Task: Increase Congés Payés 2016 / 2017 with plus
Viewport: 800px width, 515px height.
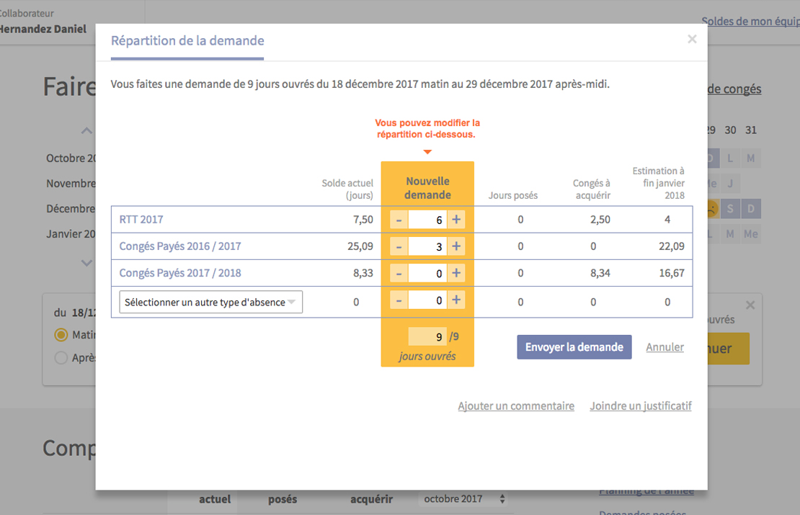Action: tap(456, 247)
